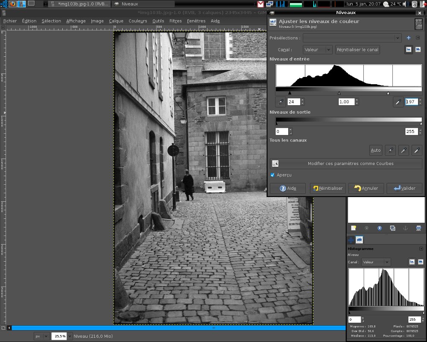Open the Outils menu
This screenshot has width=427, height=342.
[x=158, y=21]
